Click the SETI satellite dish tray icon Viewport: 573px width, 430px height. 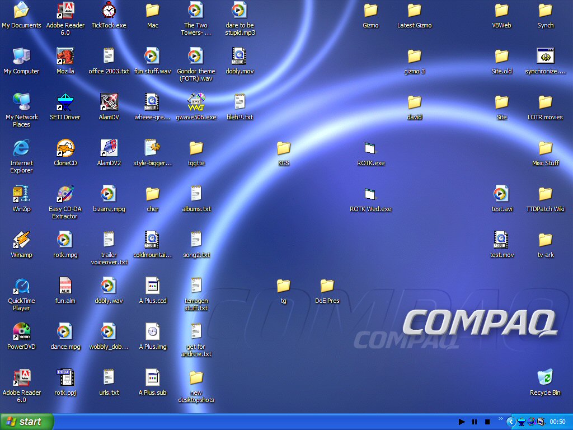pyautogui.click(x=522, y=422)
